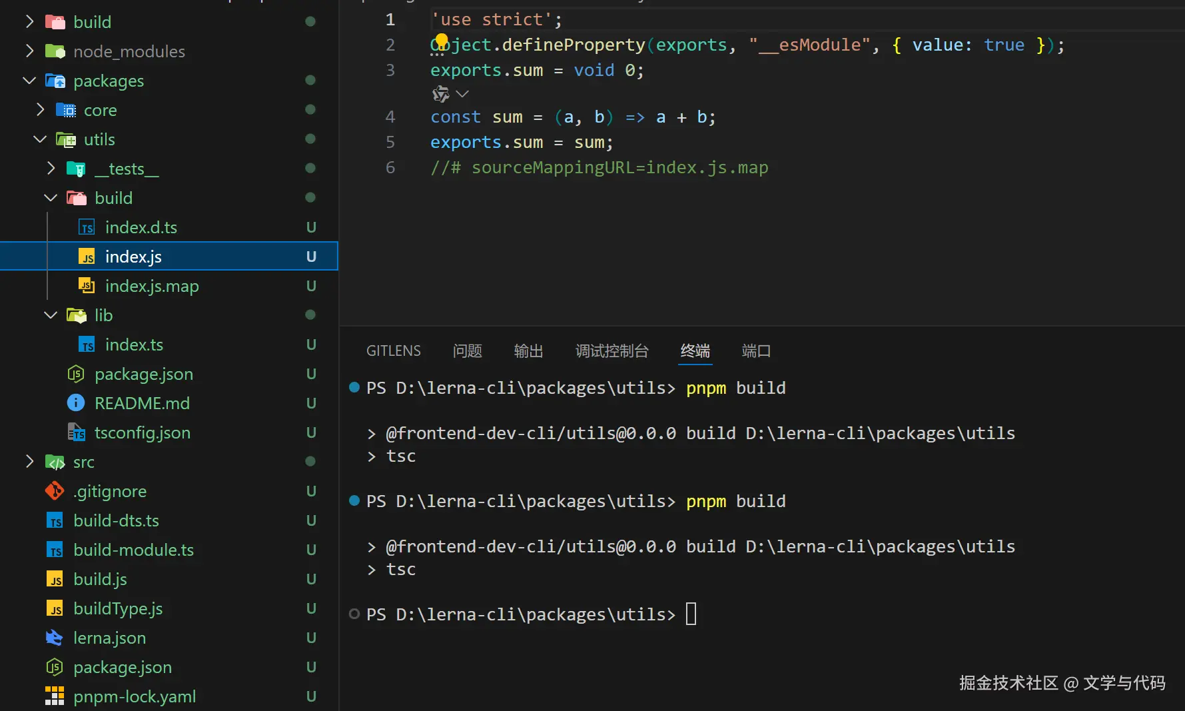Expand the node_modules folder chevron

tap(29, 51)
